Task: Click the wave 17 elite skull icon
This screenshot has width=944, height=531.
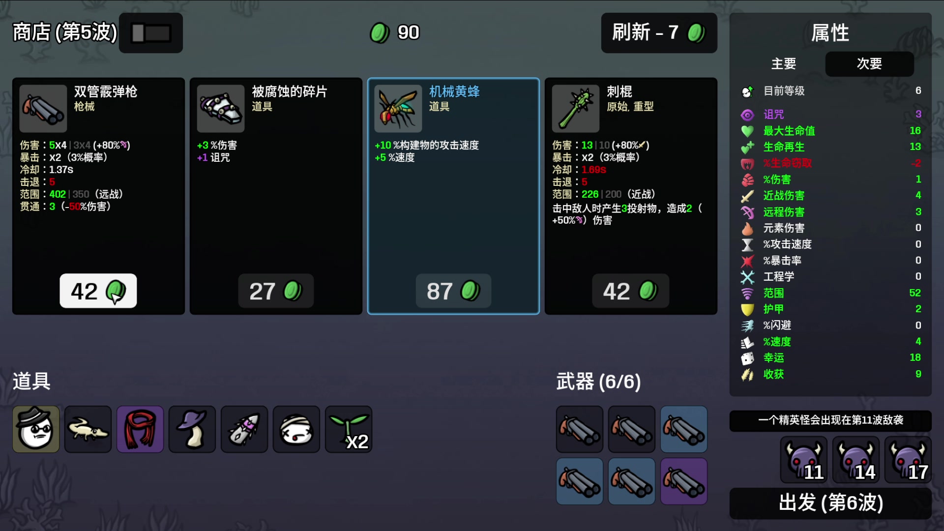Action: tap(908, 460)
